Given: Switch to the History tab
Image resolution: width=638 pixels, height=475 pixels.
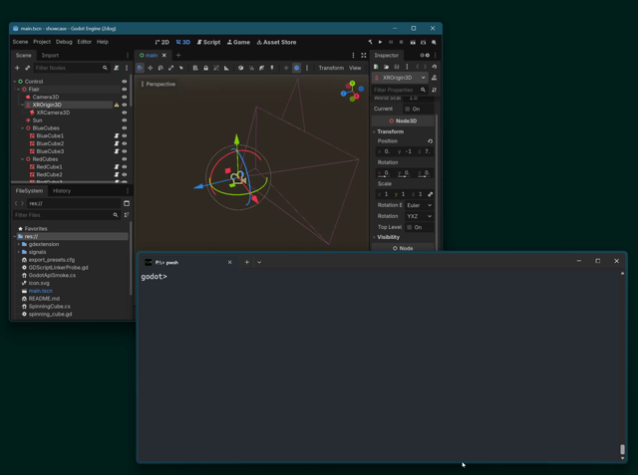Looking at the screenshot, I should [x=62, y=191].
